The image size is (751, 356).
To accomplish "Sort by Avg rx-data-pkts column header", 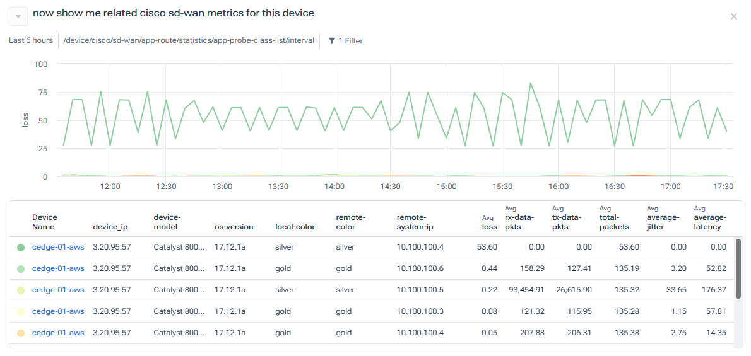I will (520, 218).
